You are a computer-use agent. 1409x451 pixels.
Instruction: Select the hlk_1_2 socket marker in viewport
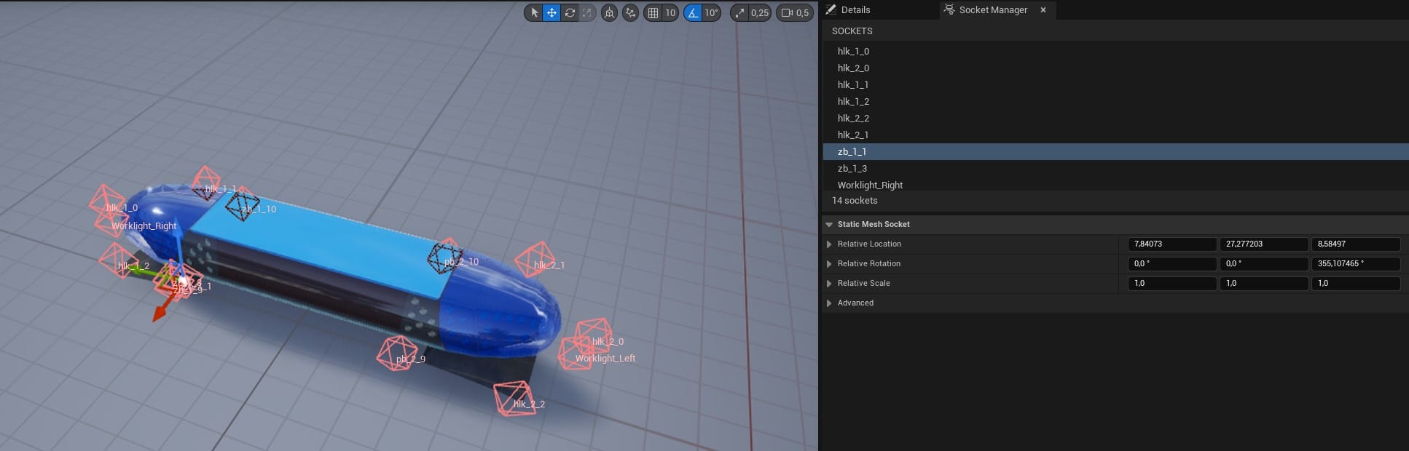pos(118,260)
